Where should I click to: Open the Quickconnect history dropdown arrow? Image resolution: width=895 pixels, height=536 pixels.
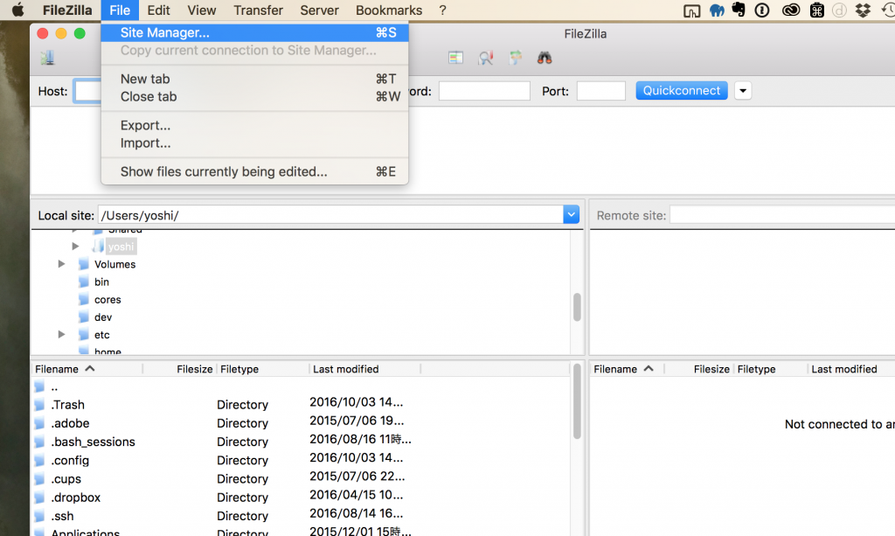tap(743, 91)
